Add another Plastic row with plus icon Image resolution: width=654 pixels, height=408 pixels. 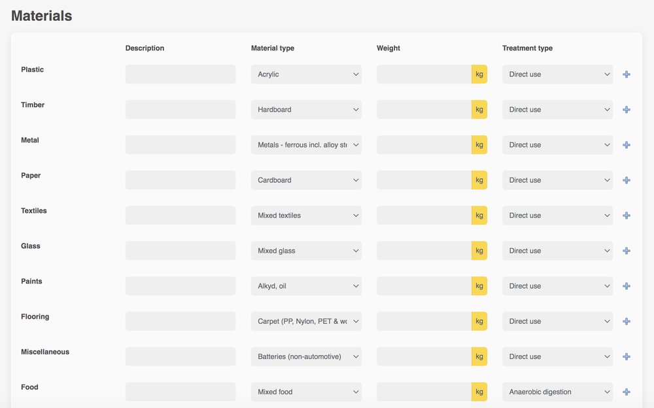pyautogui.click(x=626, y=74)
